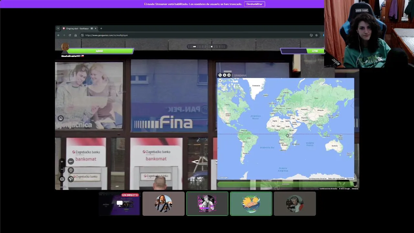Open a new browser tab

tap(101, 28)
